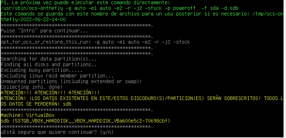Click the 'Collecting info. done!' line
The image size is (286, 138).
coord(32,87)
